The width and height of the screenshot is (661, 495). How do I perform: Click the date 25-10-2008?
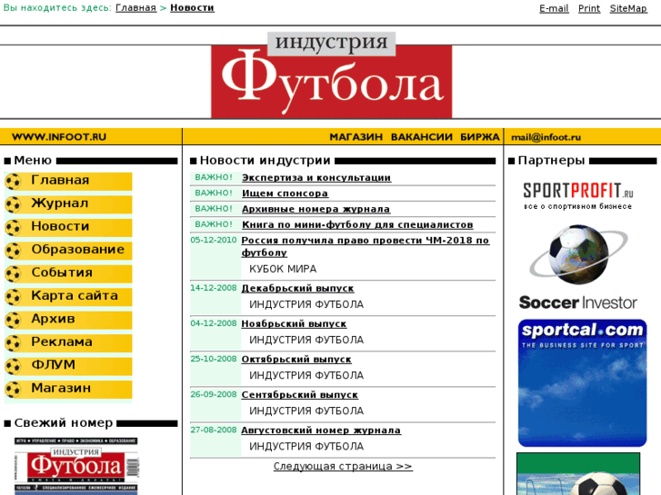click(x=214, y=359)
